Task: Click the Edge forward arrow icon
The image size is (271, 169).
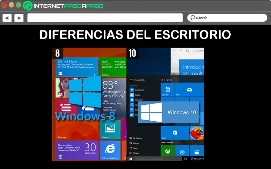Action: [x=181, y=51]
